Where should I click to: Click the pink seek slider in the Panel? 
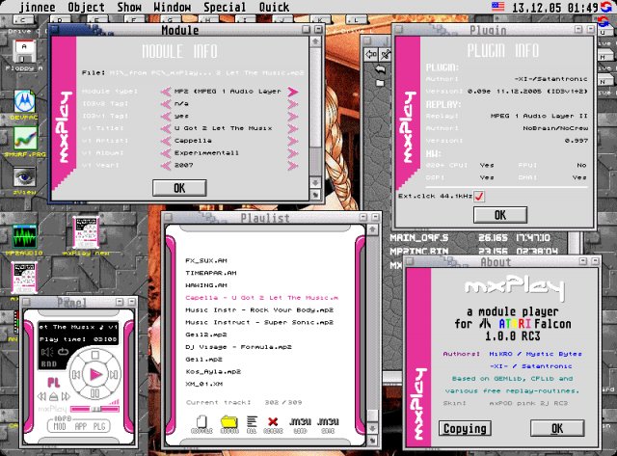tap(94, 409)
